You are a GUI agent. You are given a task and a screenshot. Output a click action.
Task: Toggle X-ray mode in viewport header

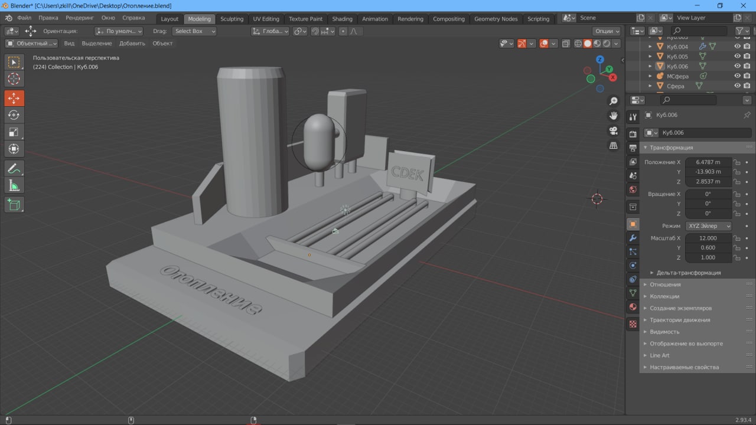coord(566,44)
